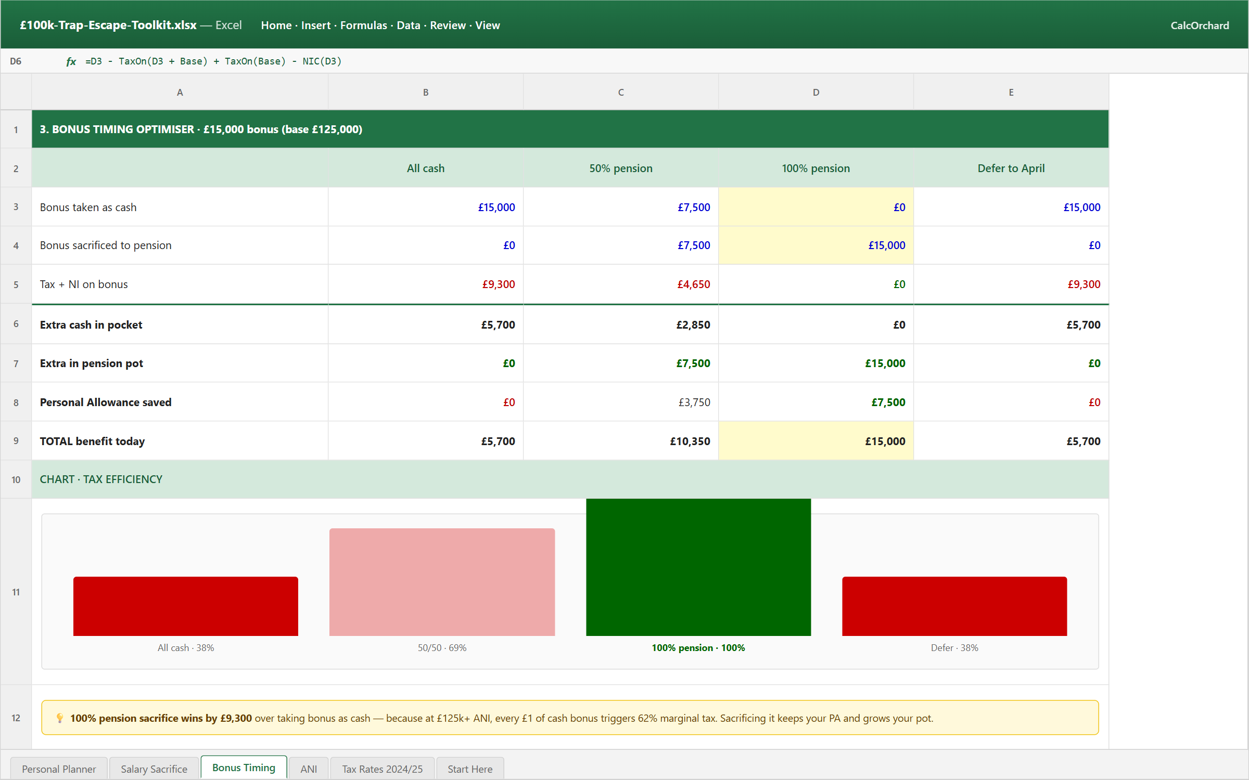Open the View menu
This screenshot has width=1249, height=780.
(x=487, y=25)
